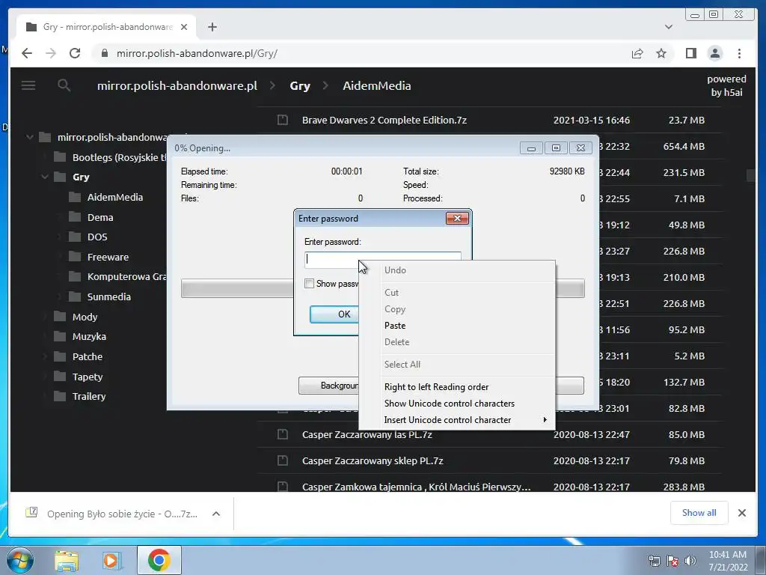Screen dimensions: 766x575
Task: Click download file icon in downloads bar
Action: click(x=31, y=513)
